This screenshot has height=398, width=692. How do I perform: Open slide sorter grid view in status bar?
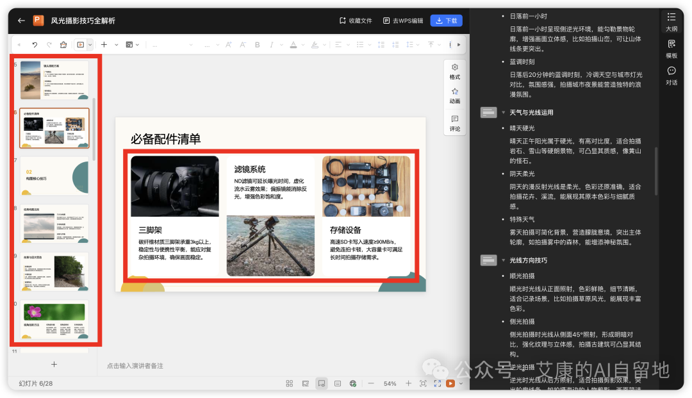pos(289,383)
